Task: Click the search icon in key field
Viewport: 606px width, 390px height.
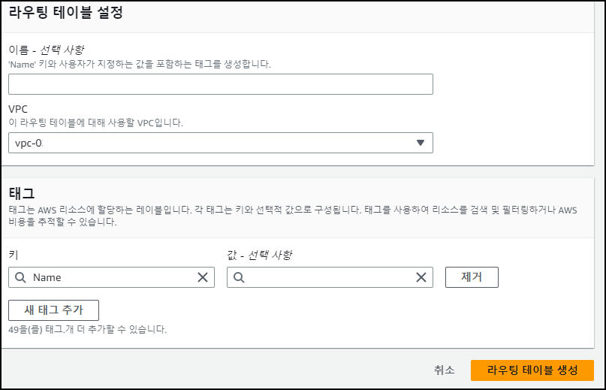Action: 20,277
